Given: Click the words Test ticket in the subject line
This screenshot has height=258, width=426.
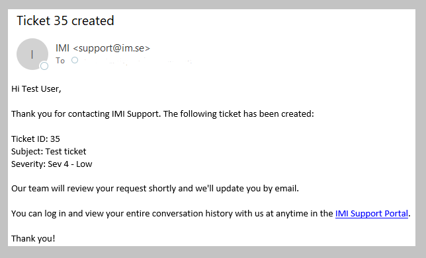Looking at the screenshot, I should coord(65,152).
